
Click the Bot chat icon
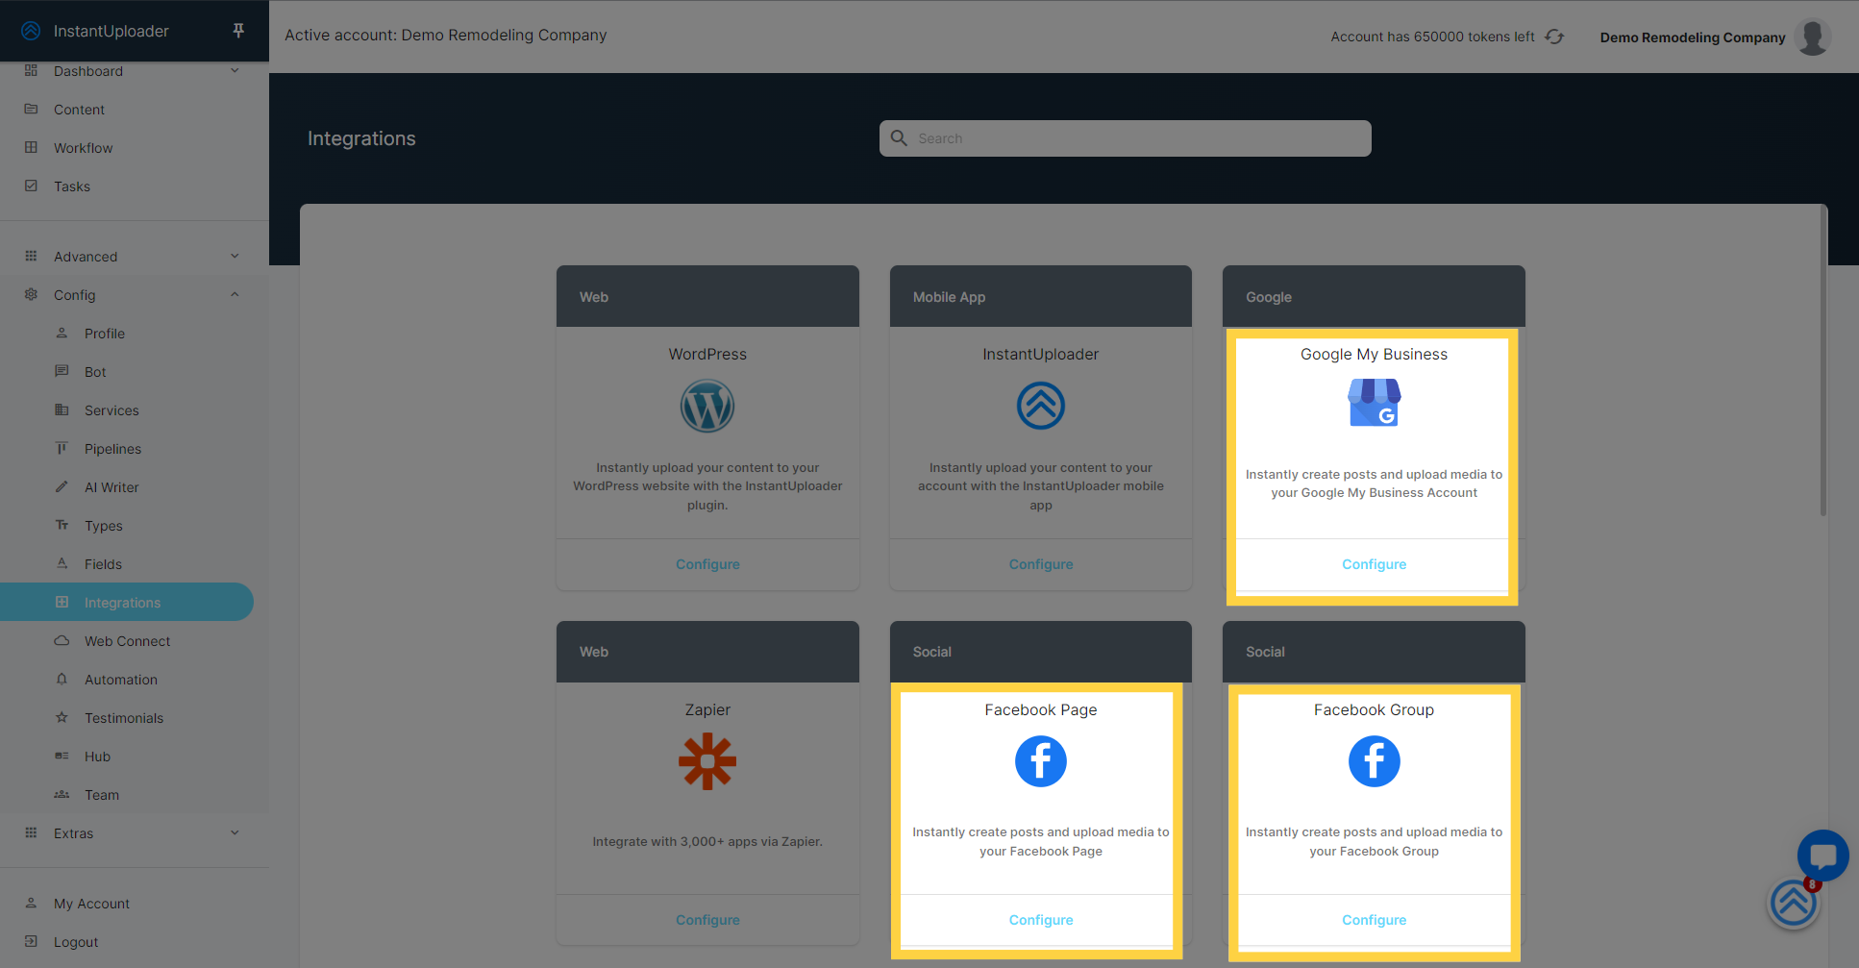tap(62, 371)
